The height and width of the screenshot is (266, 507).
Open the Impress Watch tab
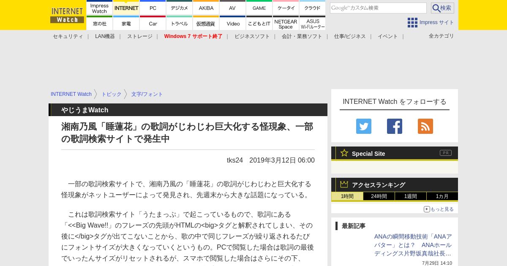[100, 8]
